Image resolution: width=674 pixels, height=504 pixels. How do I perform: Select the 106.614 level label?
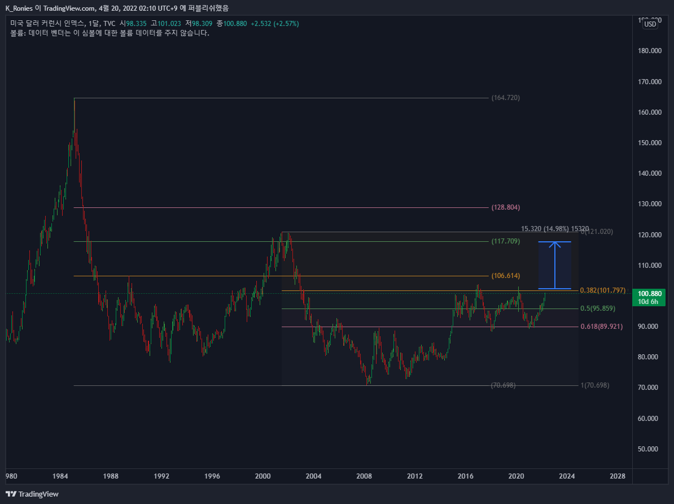506,276
